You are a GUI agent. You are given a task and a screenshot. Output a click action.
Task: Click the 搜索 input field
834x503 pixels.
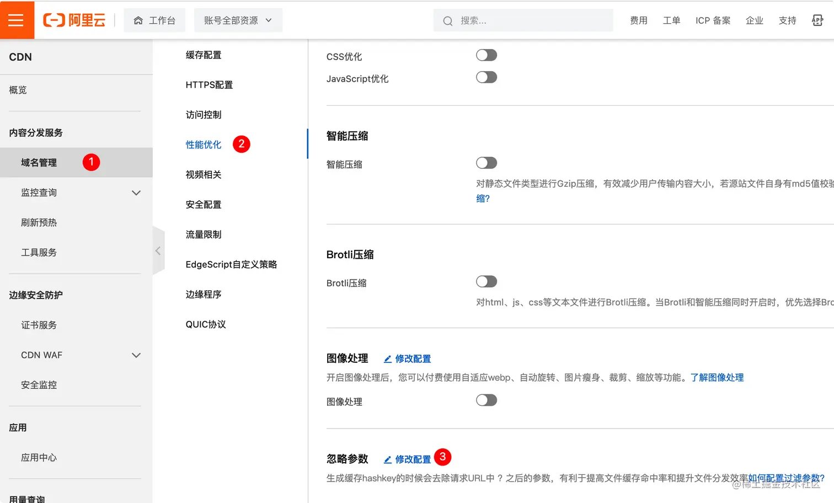click(x=523, y=20)
